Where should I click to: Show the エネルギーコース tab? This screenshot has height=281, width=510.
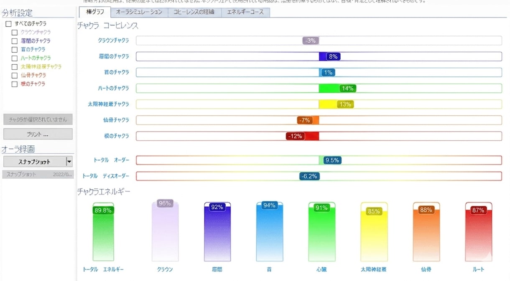tap(245, 13)
